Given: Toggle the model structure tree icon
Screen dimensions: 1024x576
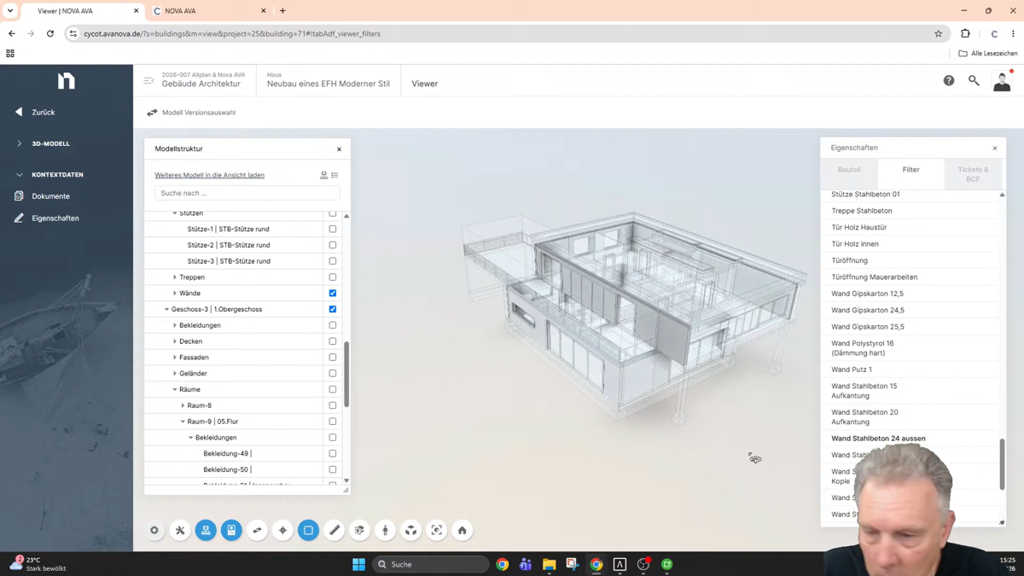Looking at the screenshot, I should point(206,530).
